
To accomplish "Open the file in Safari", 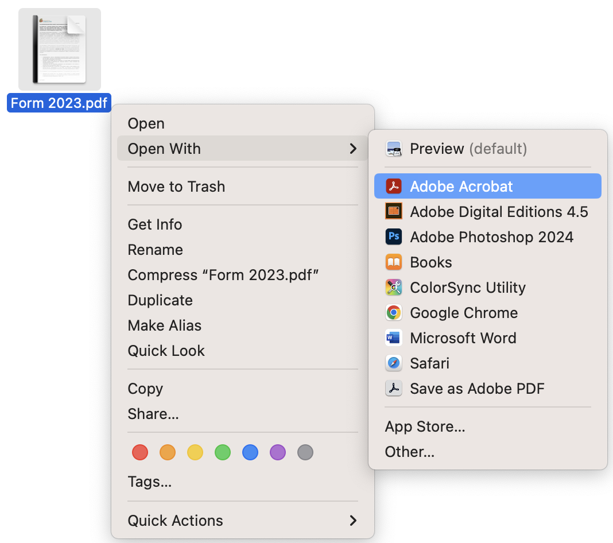I will click(487, 363).
